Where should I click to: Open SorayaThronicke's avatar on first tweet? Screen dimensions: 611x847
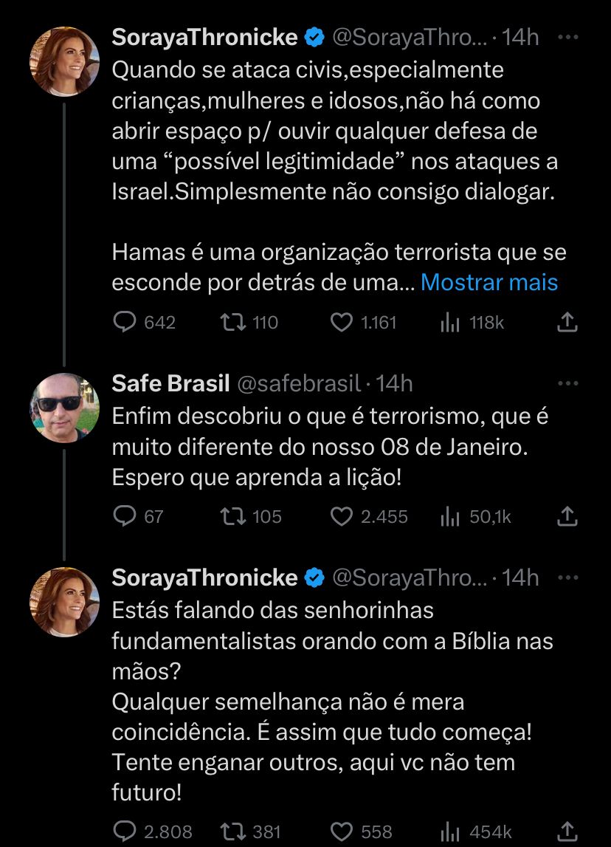coord(64,62)
